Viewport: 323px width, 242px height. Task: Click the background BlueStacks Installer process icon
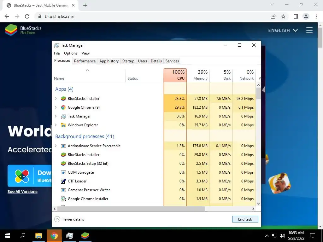click(63, 155)
